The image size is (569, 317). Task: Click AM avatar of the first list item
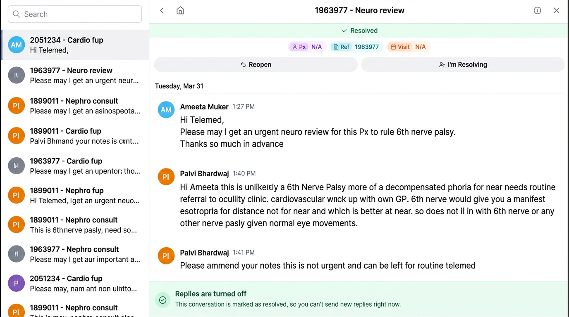[17, 45]
